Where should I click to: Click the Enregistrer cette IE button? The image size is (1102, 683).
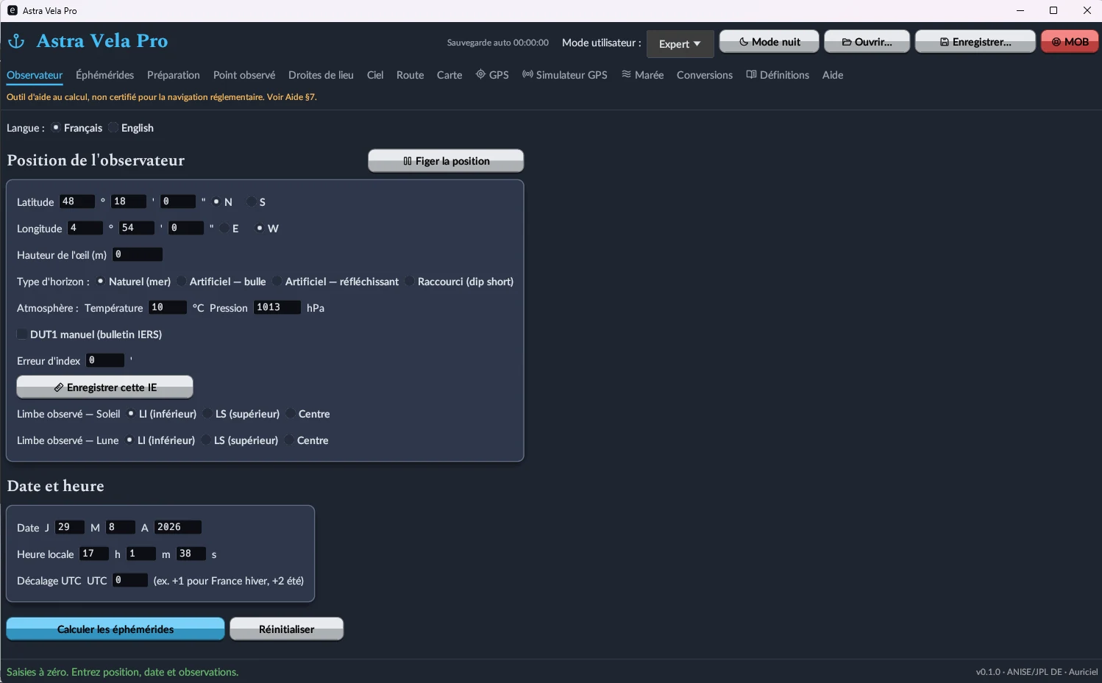(105, 387)
